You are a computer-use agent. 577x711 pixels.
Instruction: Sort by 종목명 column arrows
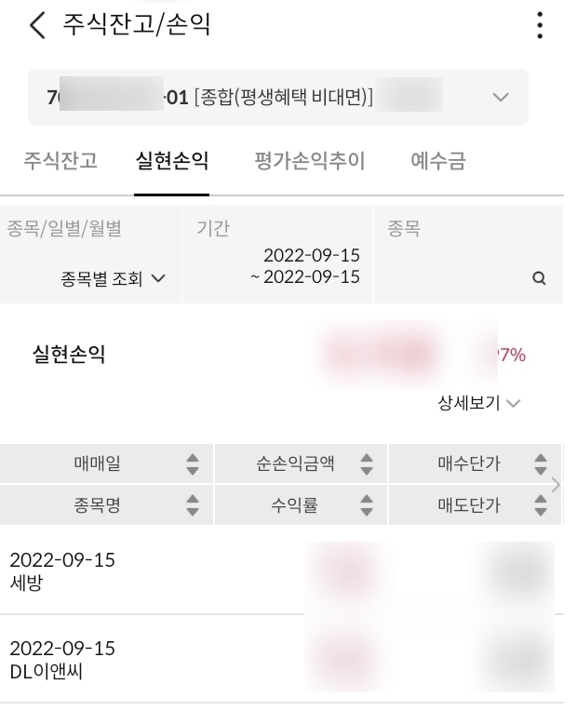tap(193, 505)
